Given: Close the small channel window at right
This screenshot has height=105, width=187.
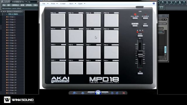Looking at the screenshot, I should (167, 16).
